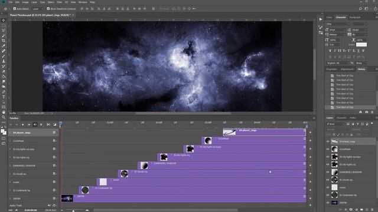Select the Brush tool
This screenshot has height=212, width=378.
[x=4, y=56]
